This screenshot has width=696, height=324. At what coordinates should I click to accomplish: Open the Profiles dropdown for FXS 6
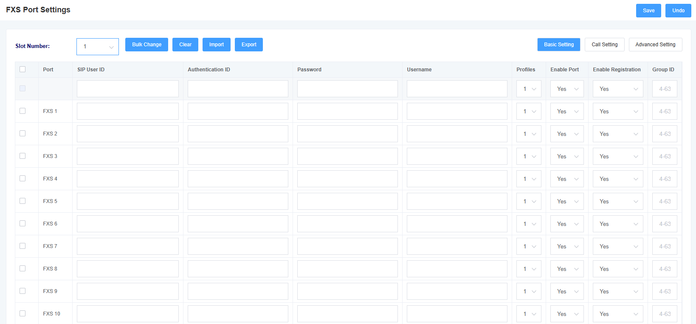coord(529,224)
